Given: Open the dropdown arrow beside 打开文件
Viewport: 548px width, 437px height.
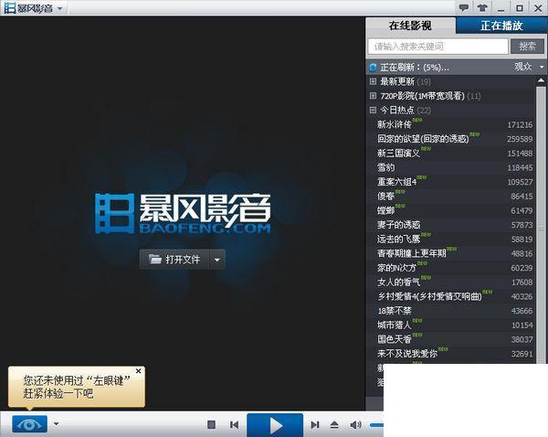Looking at the screenshot, I should click(x=217, y=260).
